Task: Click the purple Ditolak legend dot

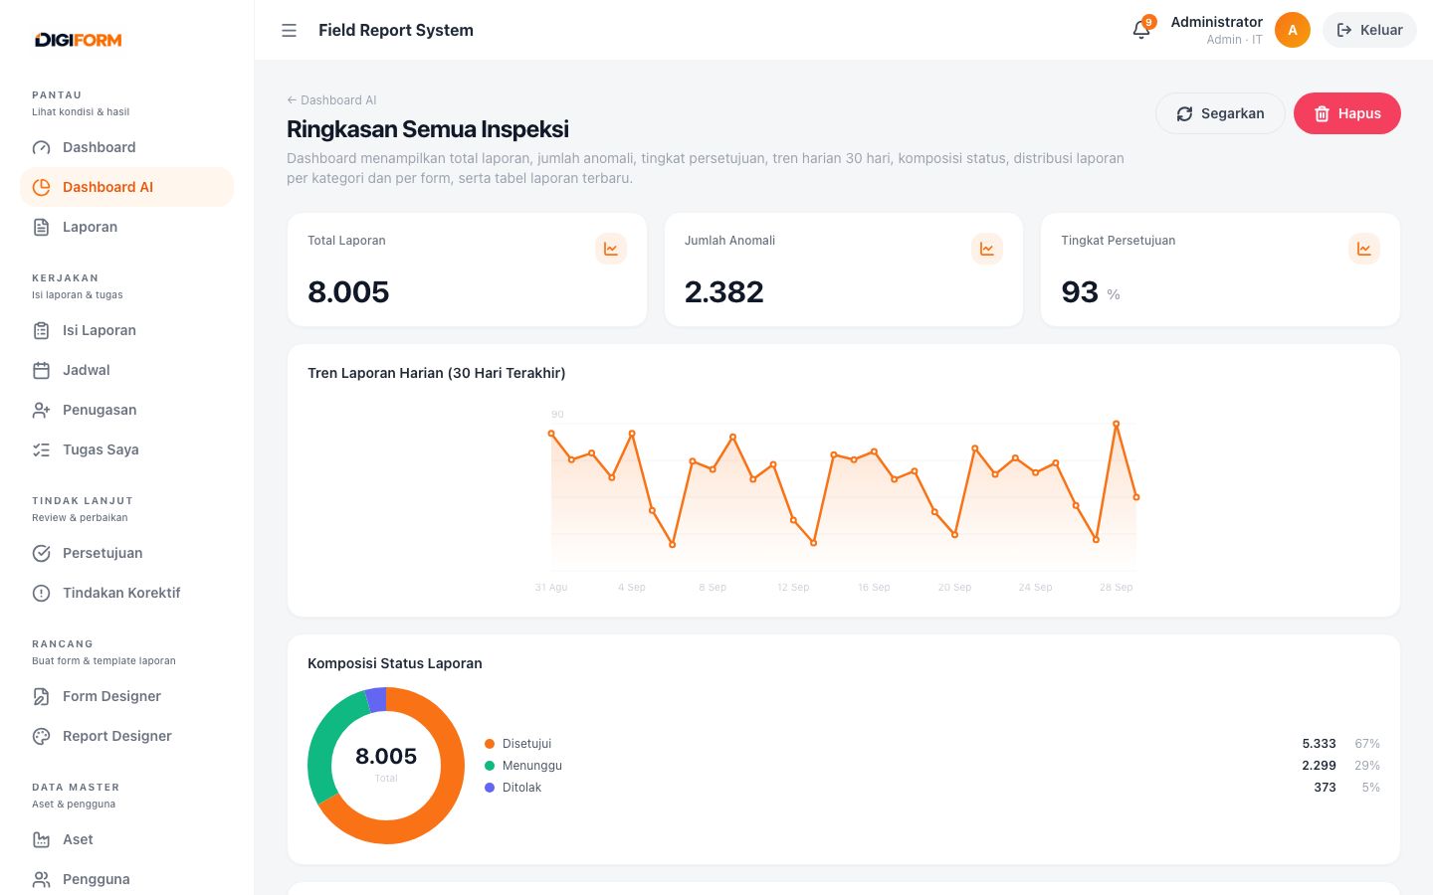Action: [x=490, y=788]
